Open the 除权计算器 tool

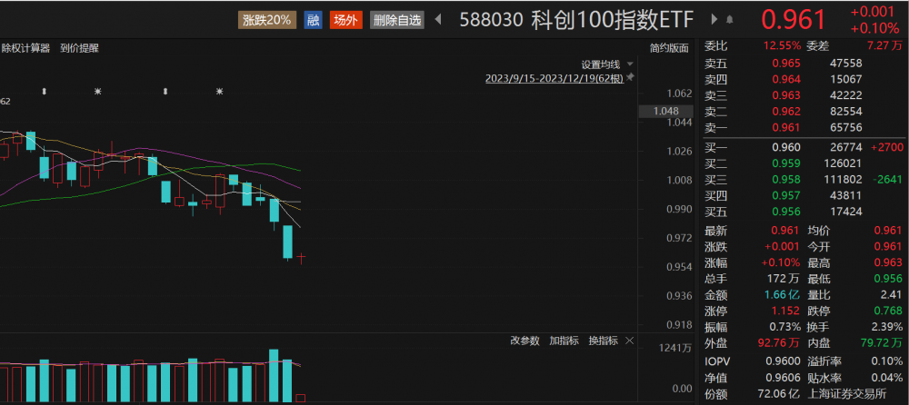pos(25,48)
